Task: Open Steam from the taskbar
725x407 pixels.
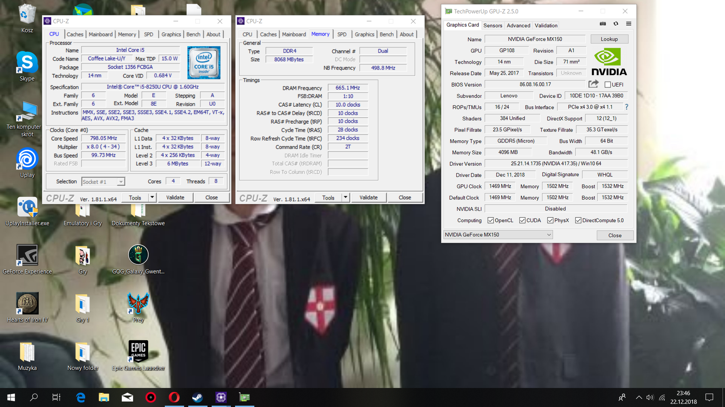Action: 197,397
